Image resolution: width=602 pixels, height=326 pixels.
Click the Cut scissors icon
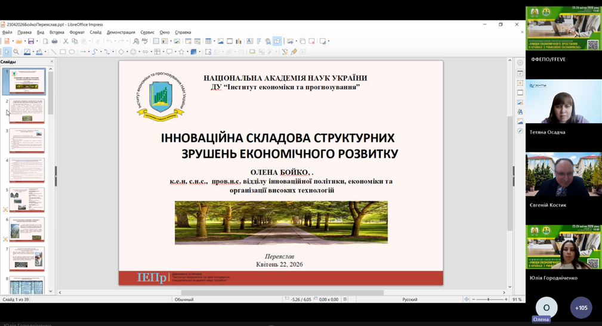pos(66,42)
